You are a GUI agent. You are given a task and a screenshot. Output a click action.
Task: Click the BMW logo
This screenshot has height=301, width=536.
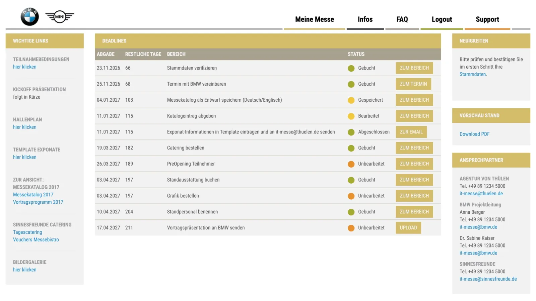[x=29, y=17]
